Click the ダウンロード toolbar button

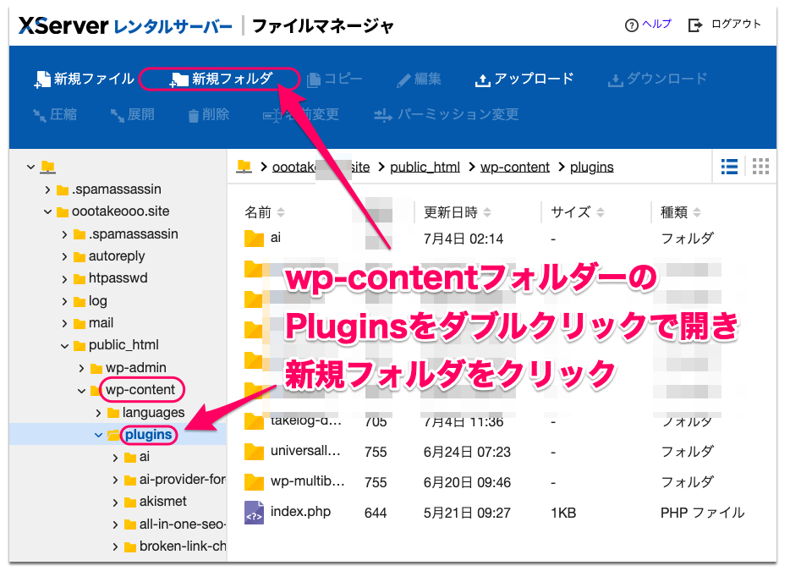pos(657,80)
